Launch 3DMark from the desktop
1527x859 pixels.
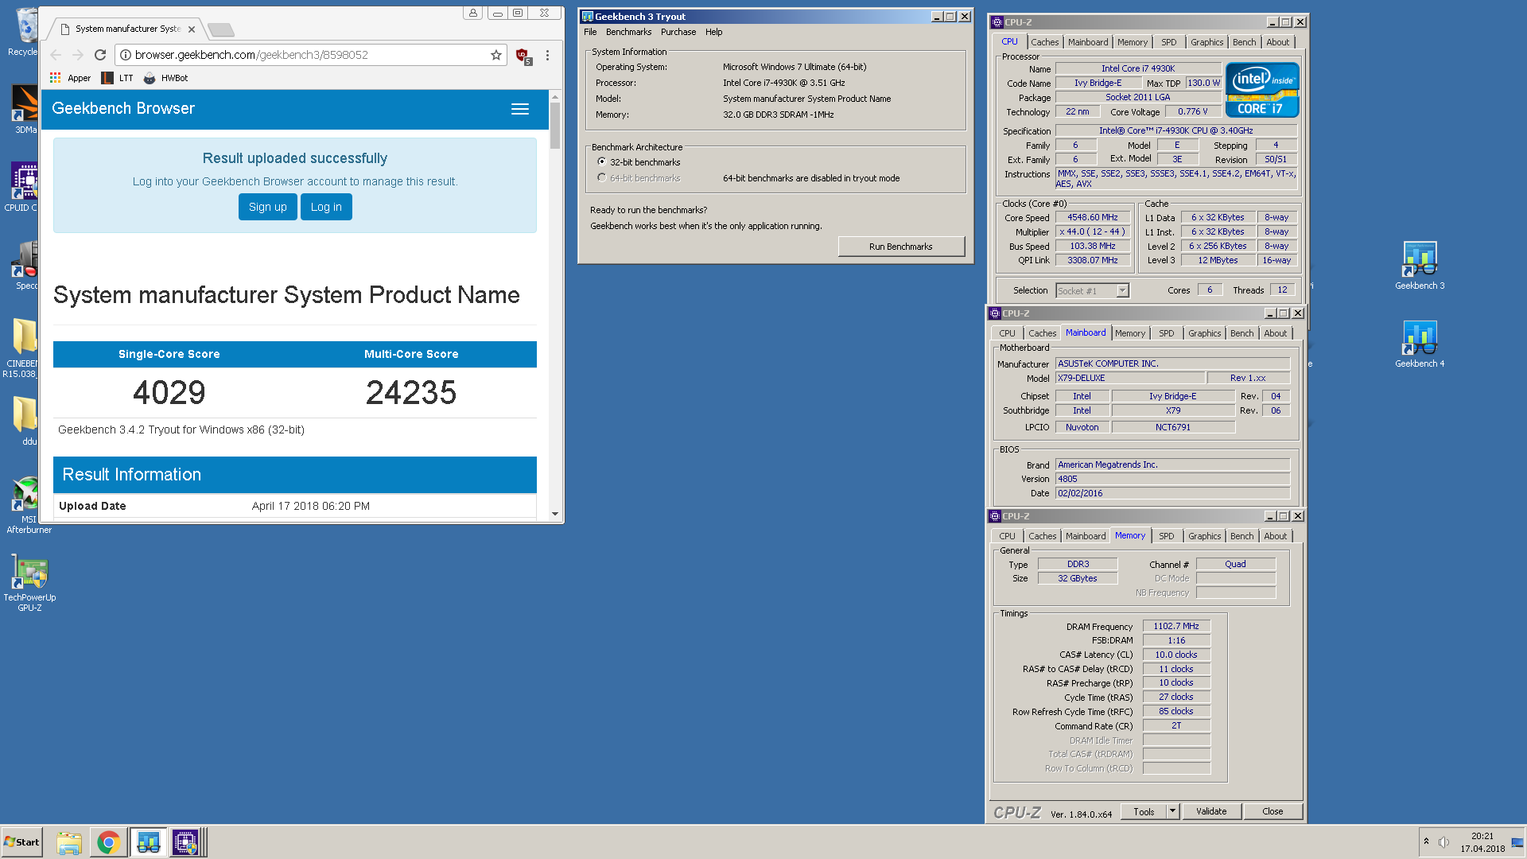point(25,110)
